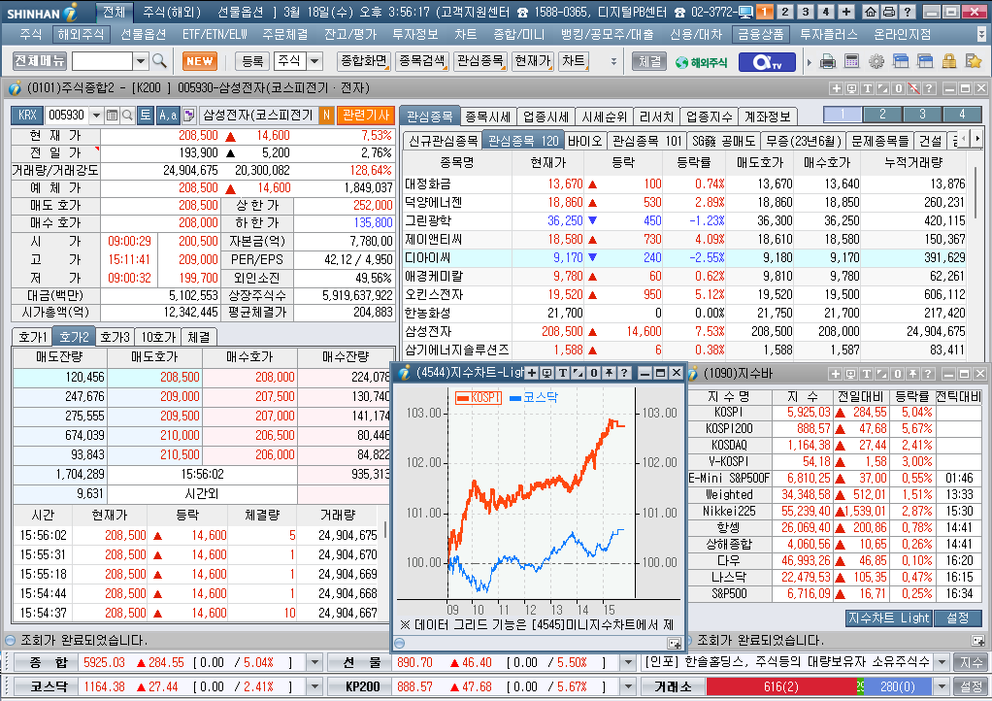Click the orange N badge beside 삼성전자
The image size is (992, 701).
pyautogui.click(x=326, y=116)
